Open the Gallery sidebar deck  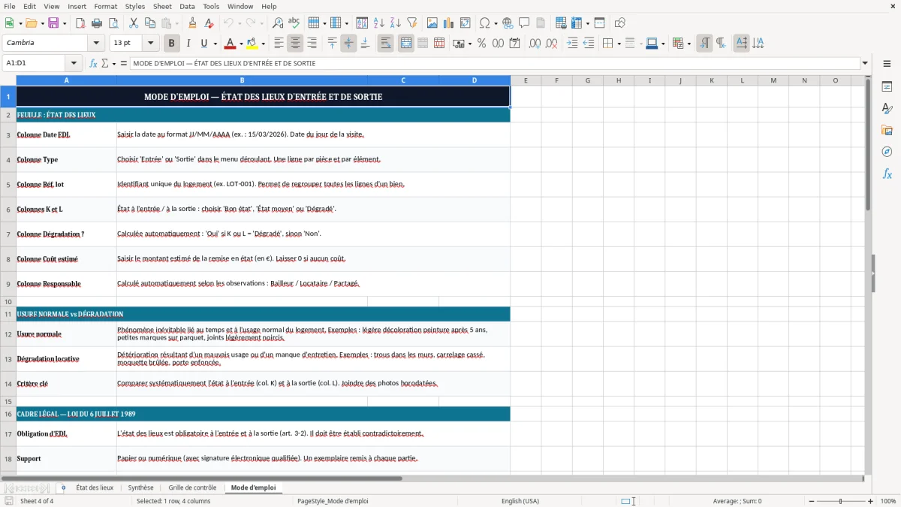pos(887,130)
